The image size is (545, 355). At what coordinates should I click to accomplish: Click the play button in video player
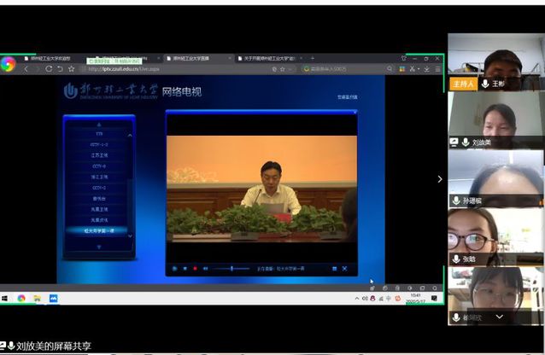pos(175,268)
